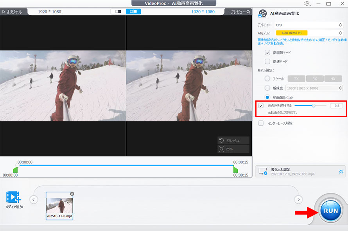Switch to single-view compare mode icon
348x231 pixels.
pos(118,12)
